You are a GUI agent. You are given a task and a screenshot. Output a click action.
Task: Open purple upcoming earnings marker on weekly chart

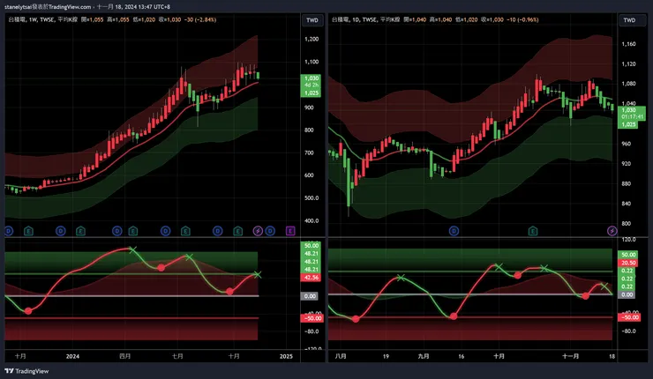tap(290, 231)
